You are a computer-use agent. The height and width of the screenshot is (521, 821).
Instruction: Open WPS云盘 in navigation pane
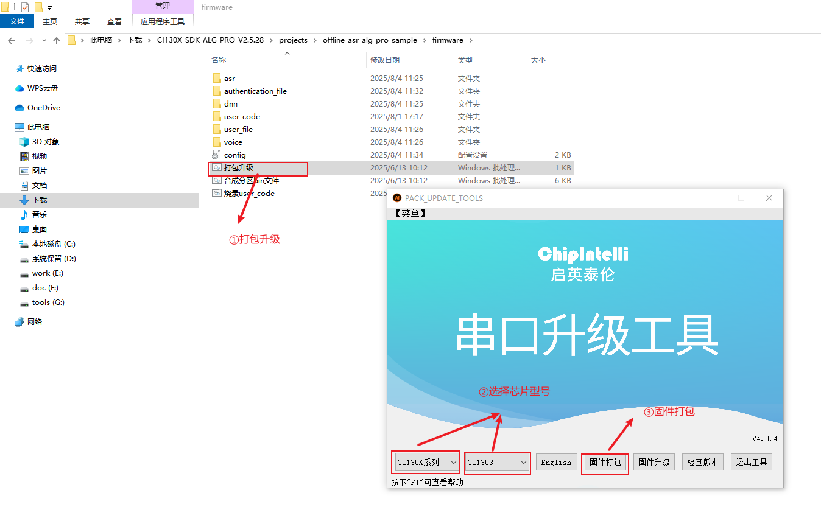(x=42, y=88)
